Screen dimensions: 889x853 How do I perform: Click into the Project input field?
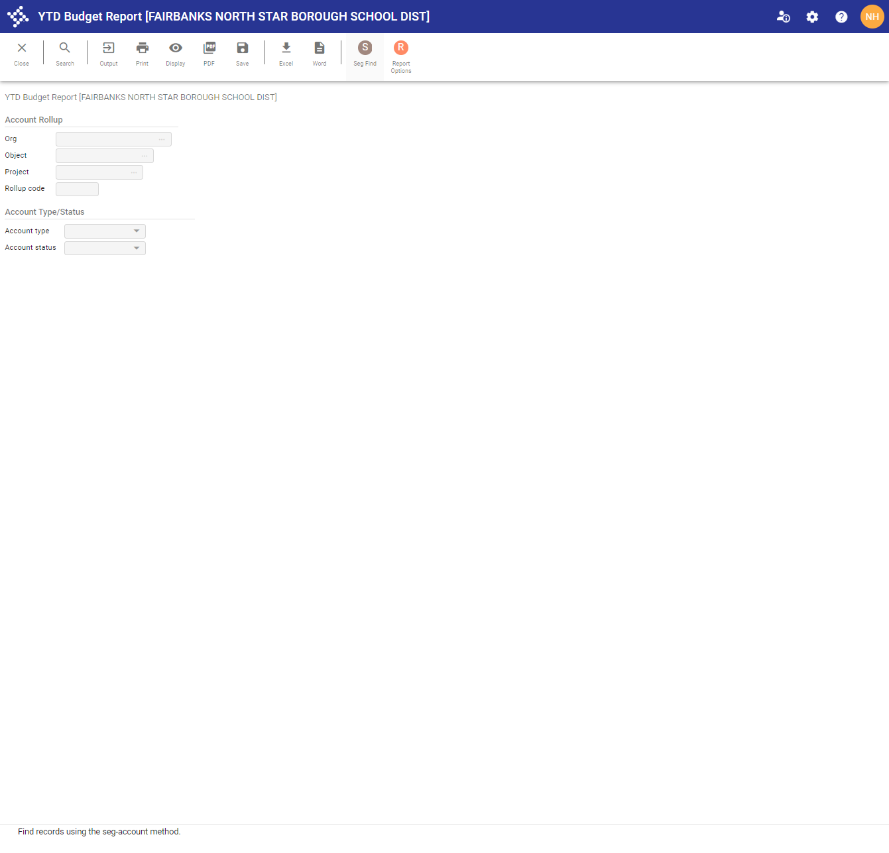coord(99,172)
